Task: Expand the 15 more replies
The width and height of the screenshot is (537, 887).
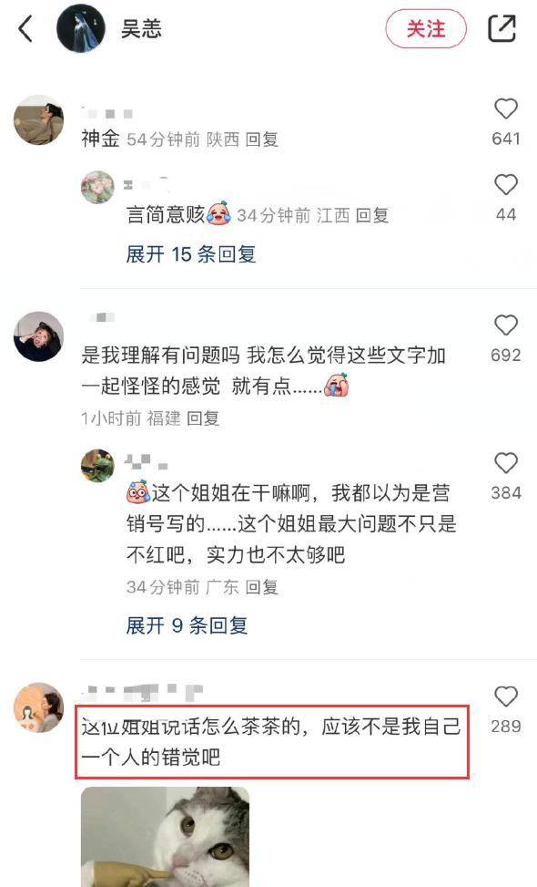Action: pyautogui.click(x=191, y=254)
